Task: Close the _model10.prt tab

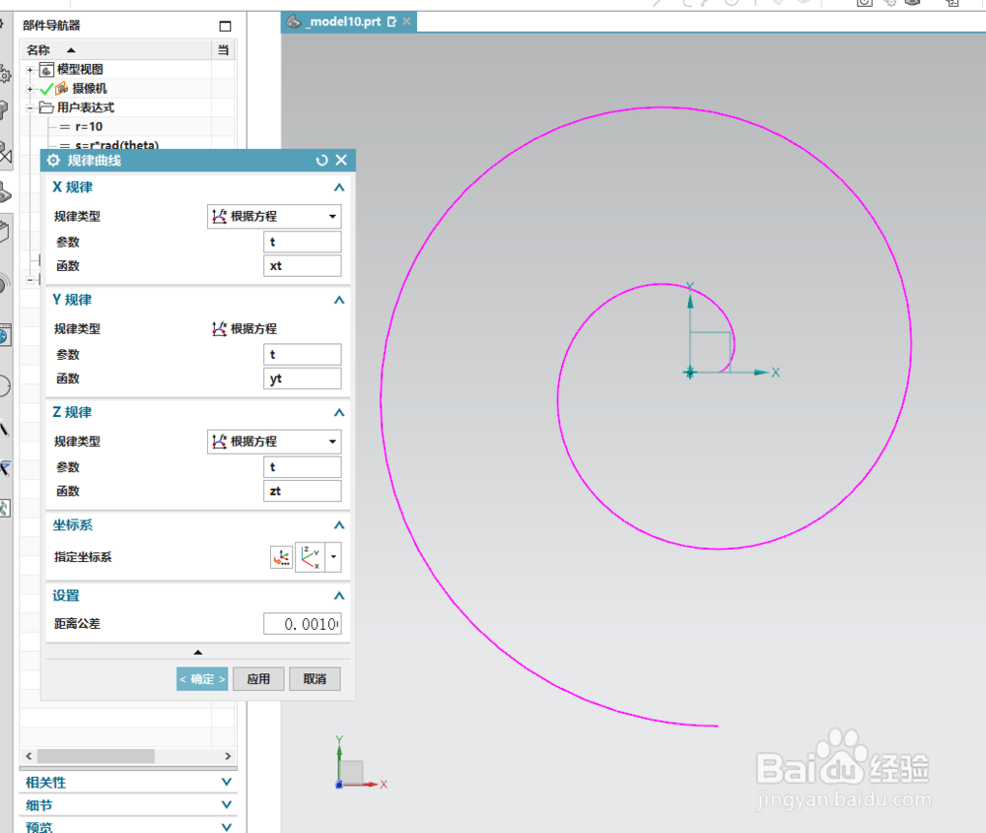Action: (x=407, y=22)
